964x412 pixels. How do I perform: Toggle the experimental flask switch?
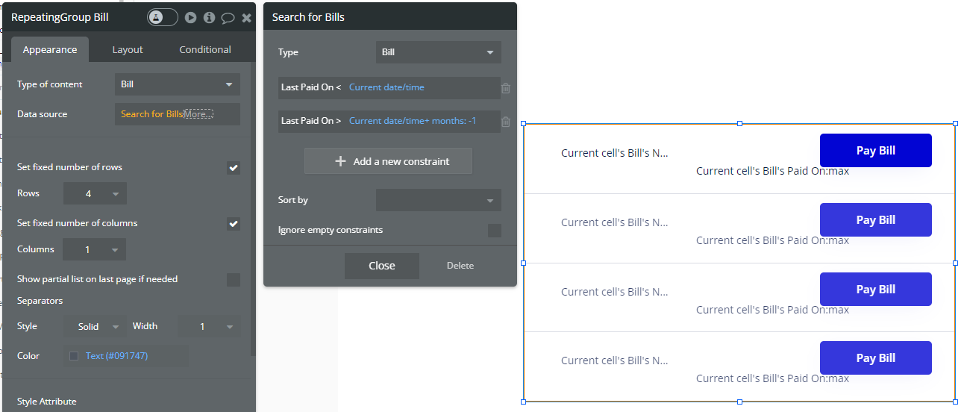[163, 17]
